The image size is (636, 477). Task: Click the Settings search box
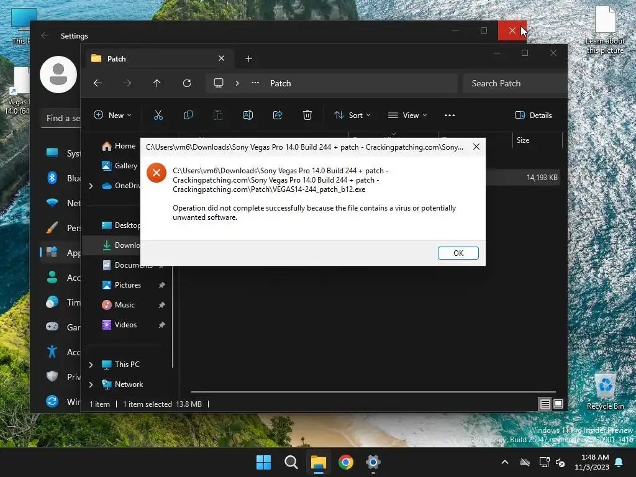[61, 118]
